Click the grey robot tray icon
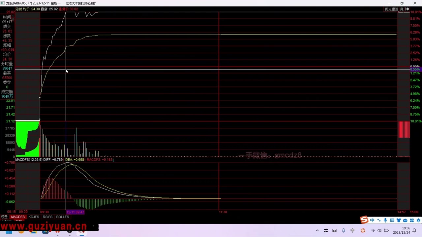 click(352, 230)
